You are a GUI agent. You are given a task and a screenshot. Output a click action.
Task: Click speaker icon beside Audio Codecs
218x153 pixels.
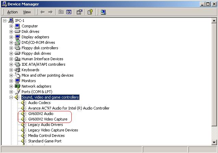[24, 103]
